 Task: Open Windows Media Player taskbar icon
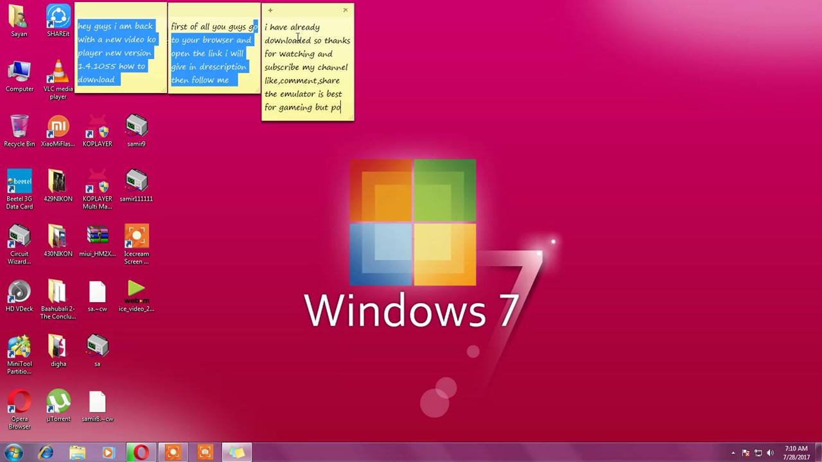[109, 452]
